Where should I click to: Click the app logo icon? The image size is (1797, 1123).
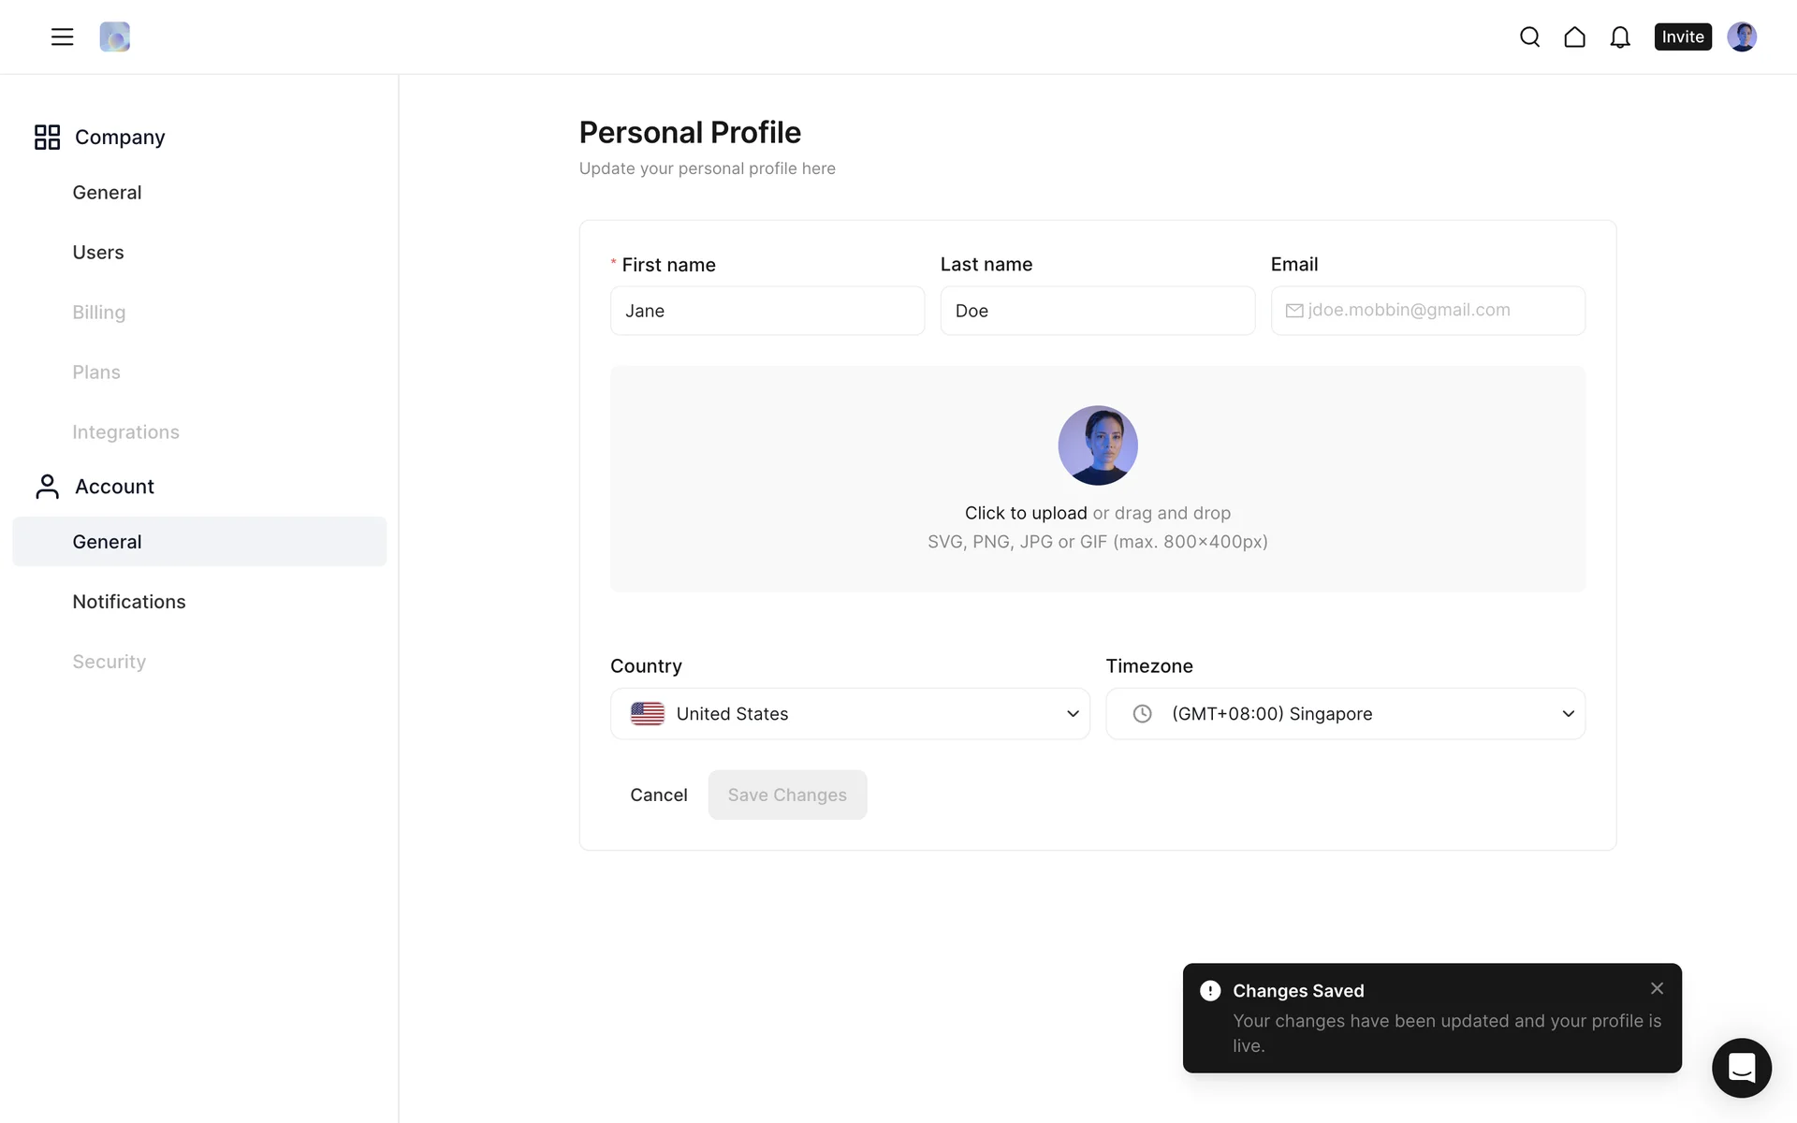coord(114,36)
